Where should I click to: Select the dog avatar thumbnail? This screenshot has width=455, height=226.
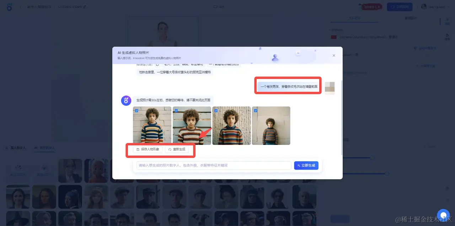click(x=200, y=219)
